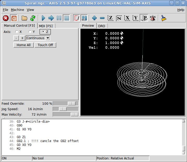Switch to X side view

127,18
